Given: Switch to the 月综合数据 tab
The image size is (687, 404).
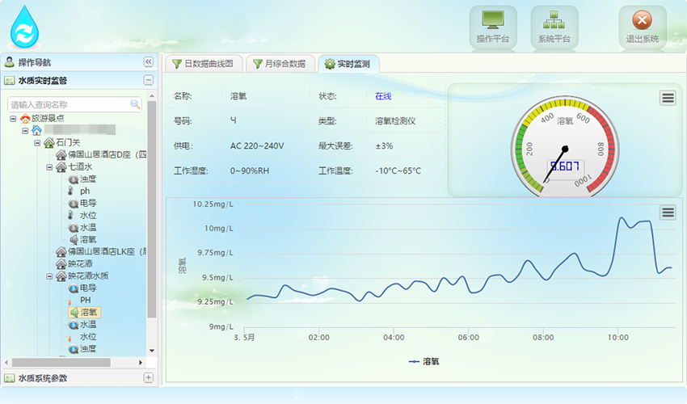Looking at the screenshot, I should 279,64.
